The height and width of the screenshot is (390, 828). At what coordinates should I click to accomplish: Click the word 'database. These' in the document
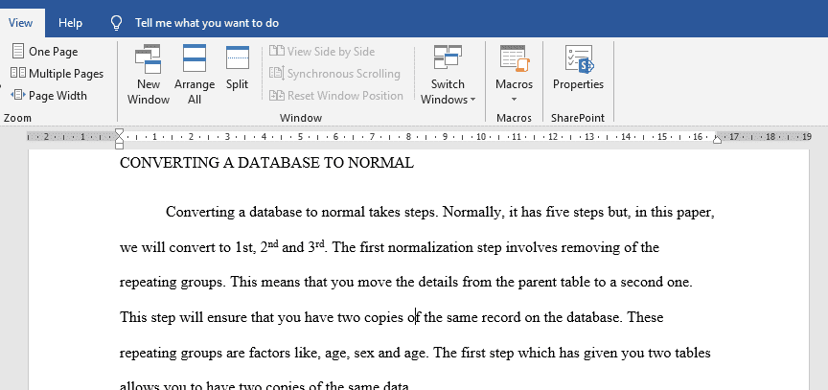(x=614, y=318)
